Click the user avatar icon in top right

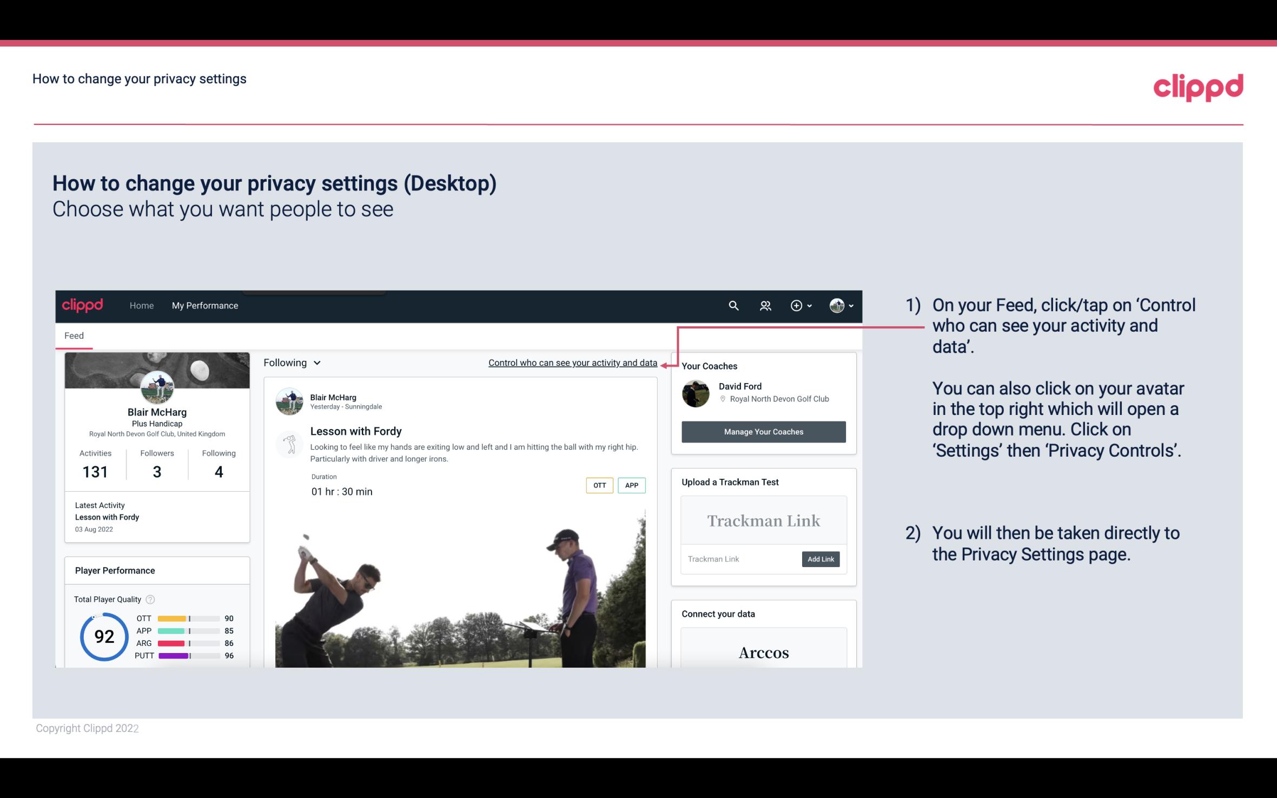pyautogui.click(x=836, y=305)
